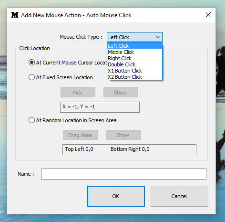Click the Name label
This screenshot has width=225, height=222.
[x=26, y=174]
